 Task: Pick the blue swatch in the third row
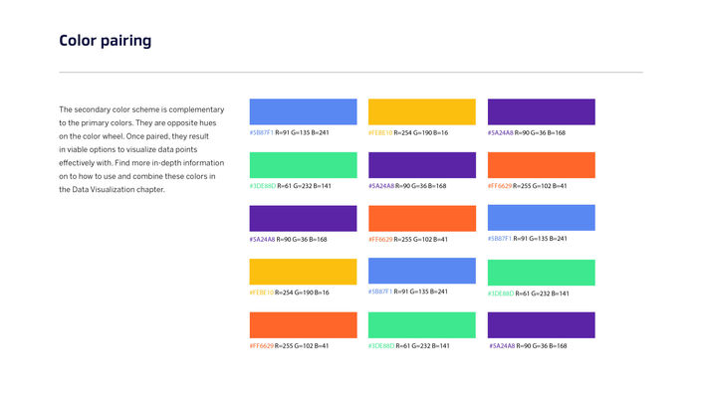point(542,218)
